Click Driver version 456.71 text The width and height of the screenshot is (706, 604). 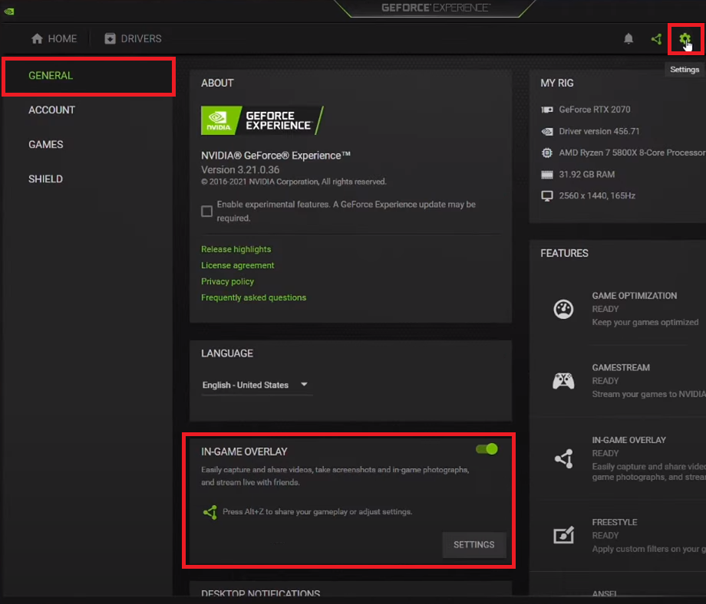pyautogui.click(x=599, y=131)
